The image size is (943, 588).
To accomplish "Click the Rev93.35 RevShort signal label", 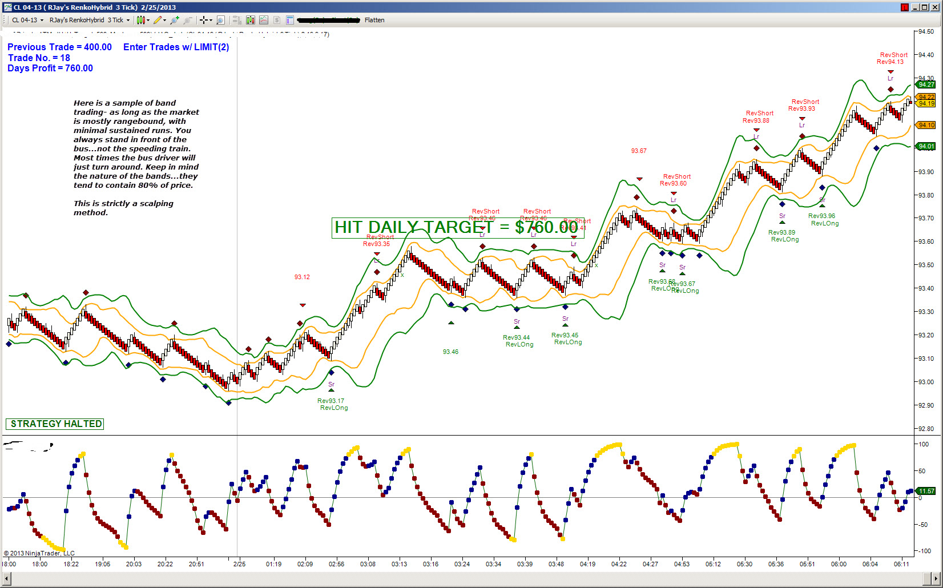I will 378,240.
